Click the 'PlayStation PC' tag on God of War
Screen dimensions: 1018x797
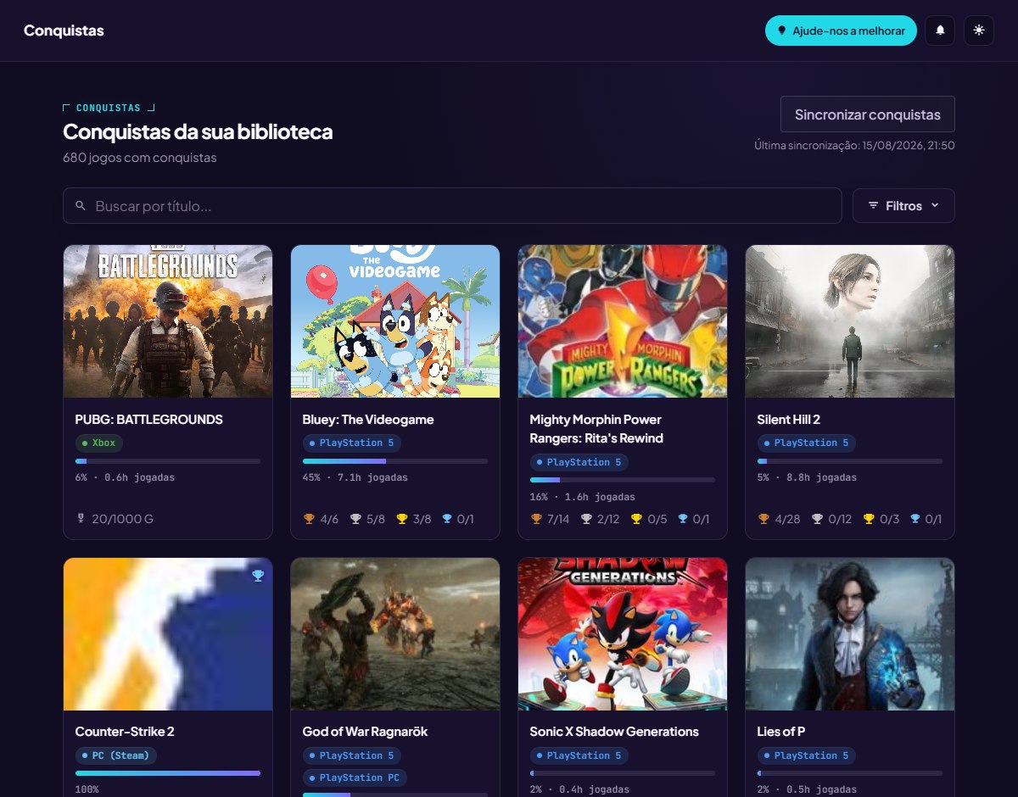click(355, 777)
